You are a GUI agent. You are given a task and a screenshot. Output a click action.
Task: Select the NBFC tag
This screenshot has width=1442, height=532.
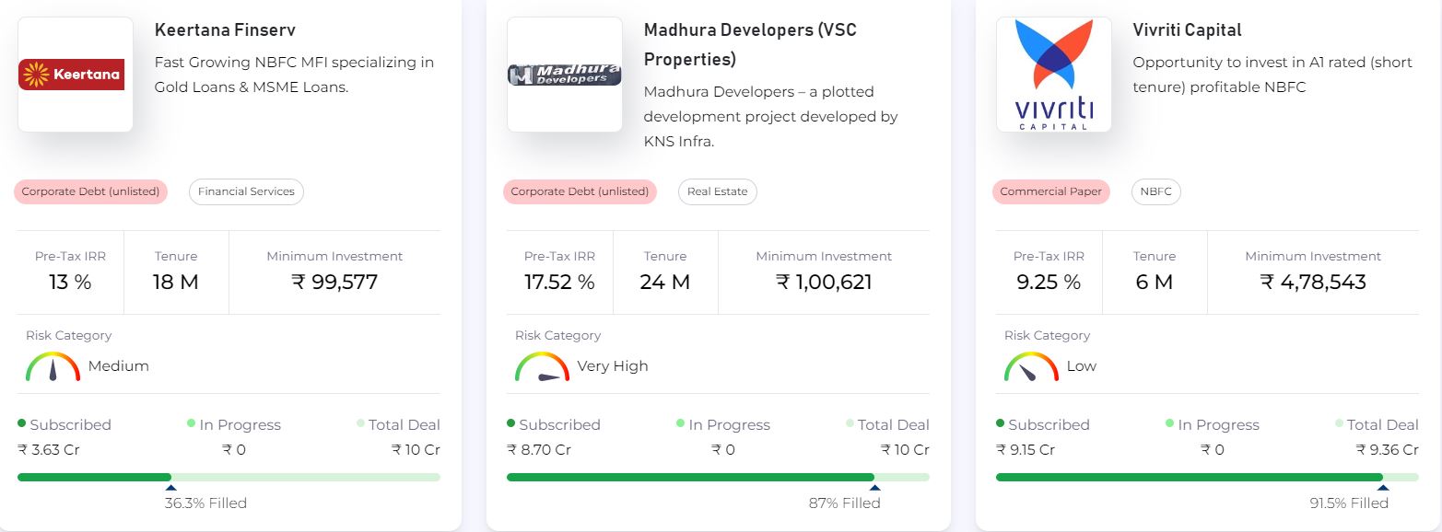click(x=1155, y=191)
